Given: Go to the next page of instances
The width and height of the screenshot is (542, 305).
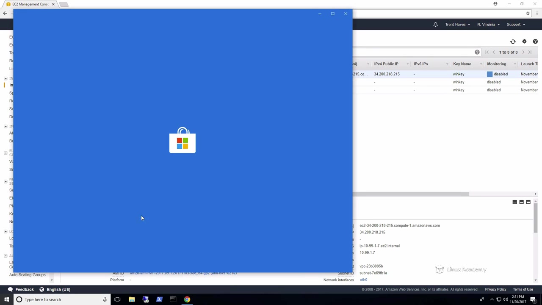Looking at the screenshot, I should [523, 52].
